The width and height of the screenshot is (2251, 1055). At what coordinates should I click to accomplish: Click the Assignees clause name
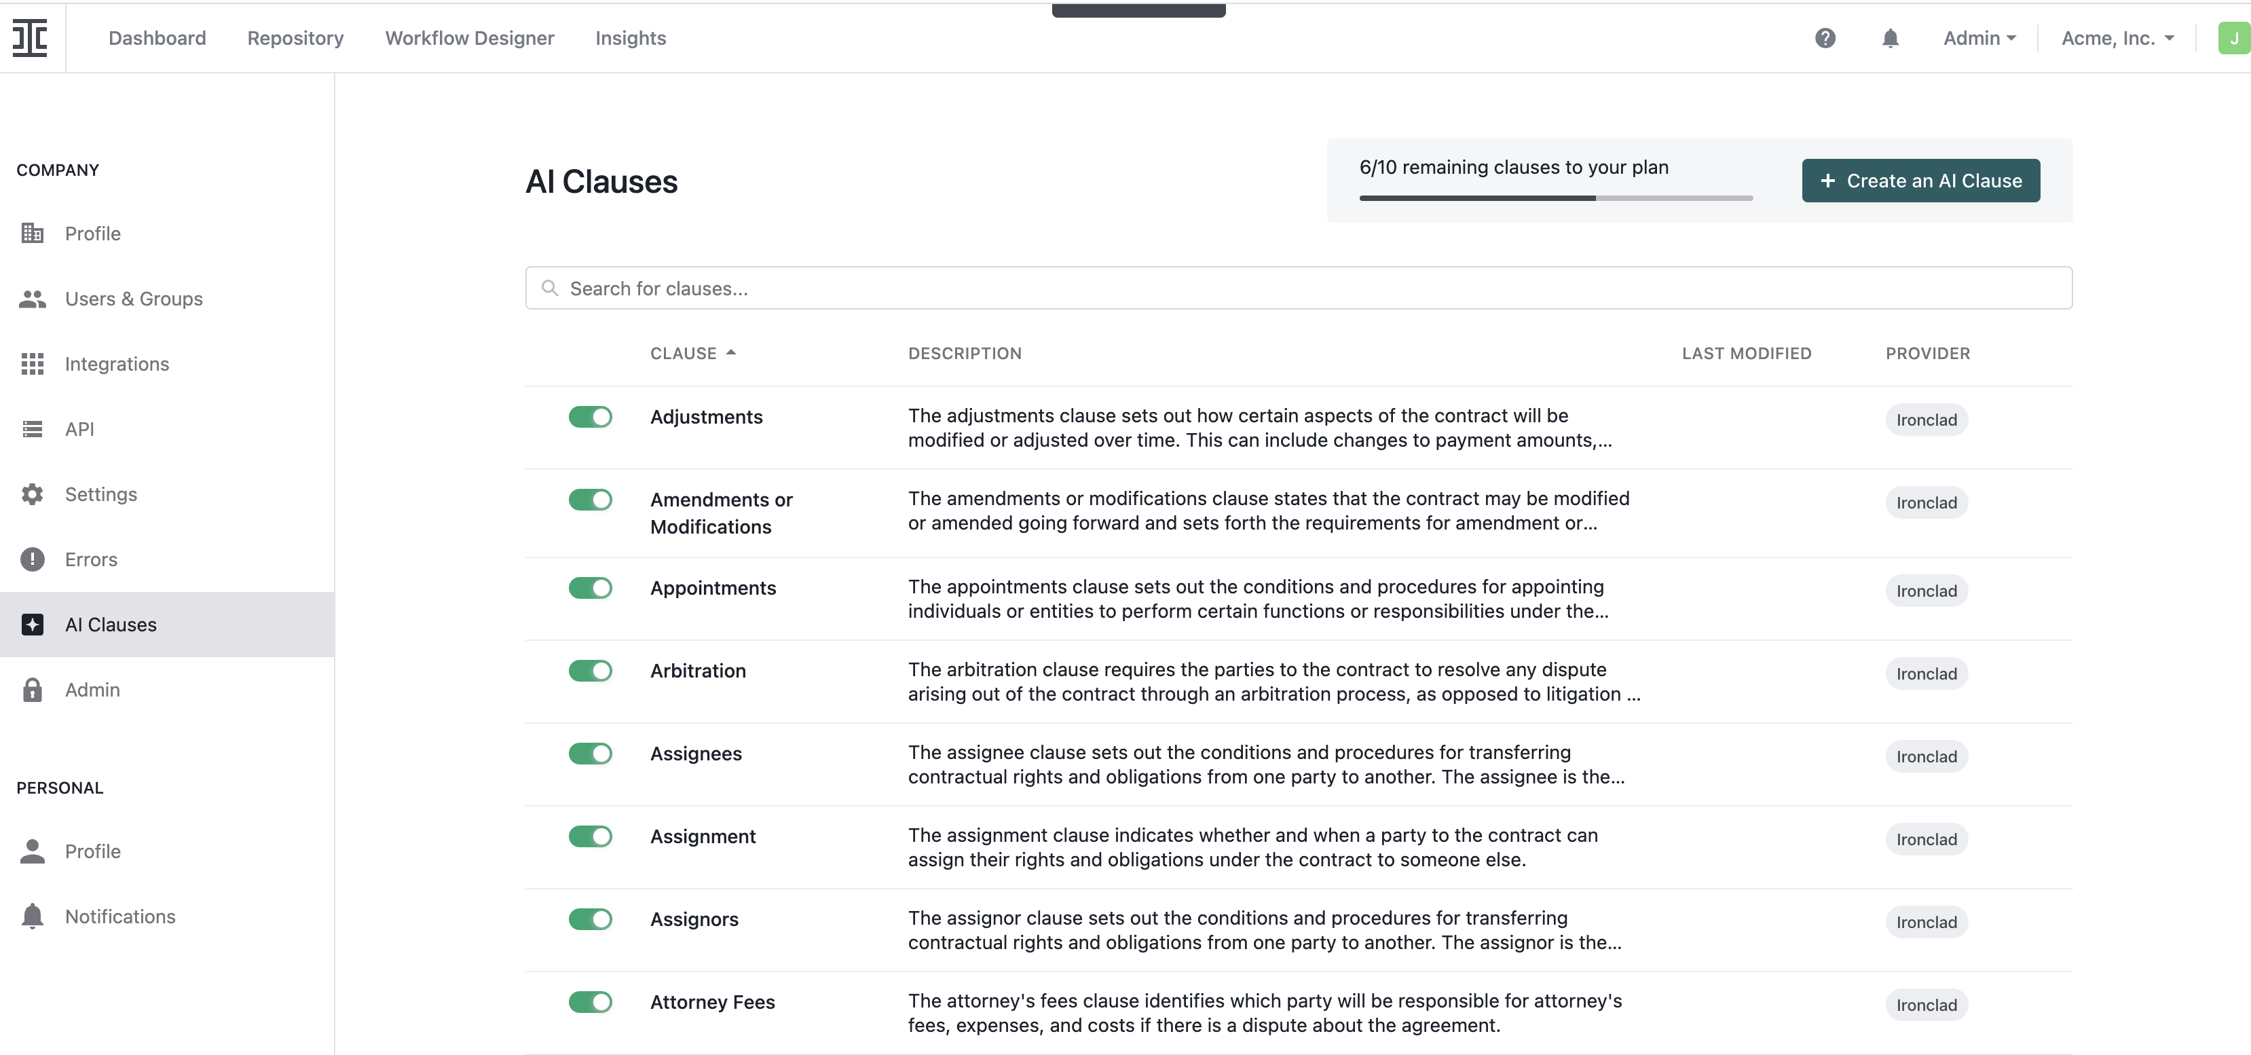pyautogui.click(x=696, y=754)
